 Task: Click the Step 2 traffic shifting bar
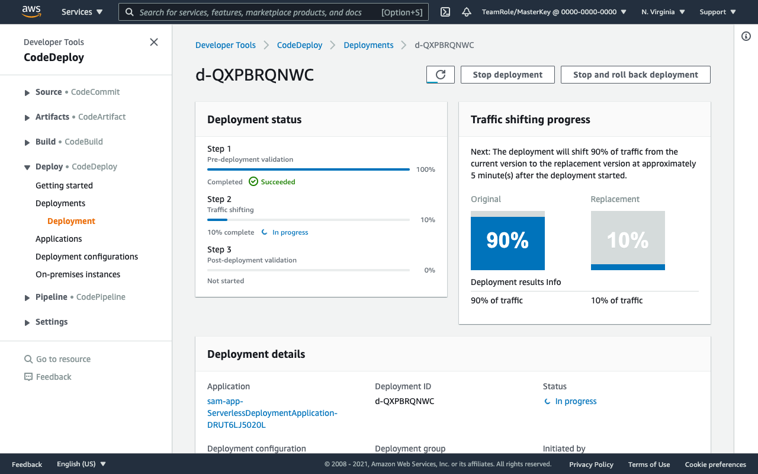coord(309,220)
